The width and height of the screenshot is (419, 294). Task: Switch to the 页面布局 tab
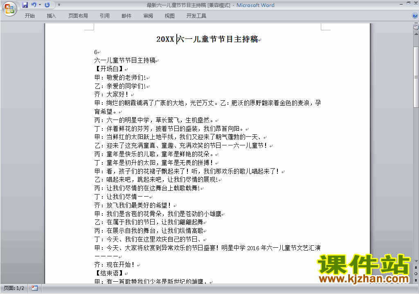(x=78, y=16)
